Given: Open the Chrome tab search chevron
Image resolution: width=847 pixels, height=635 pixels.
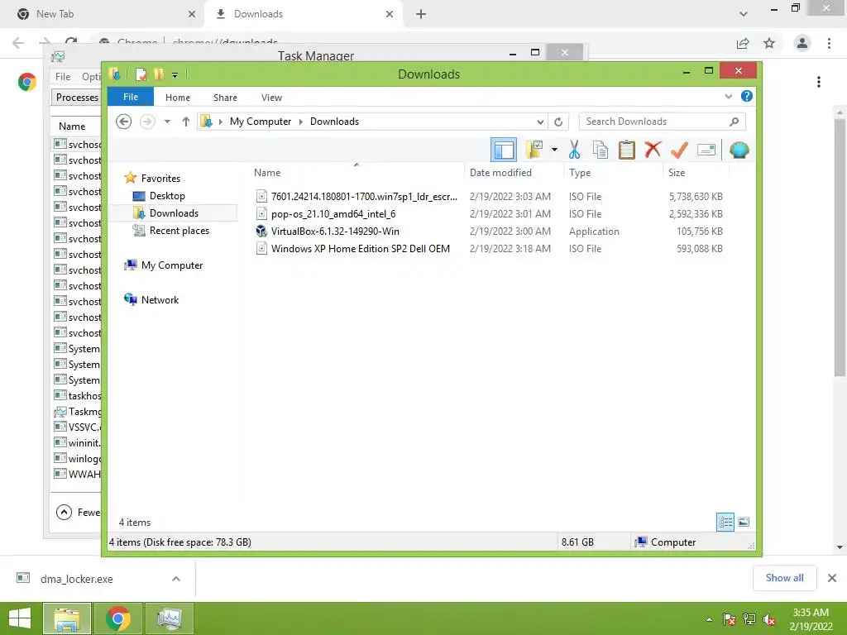Looking at the screenshot, I should coord(744,14).
